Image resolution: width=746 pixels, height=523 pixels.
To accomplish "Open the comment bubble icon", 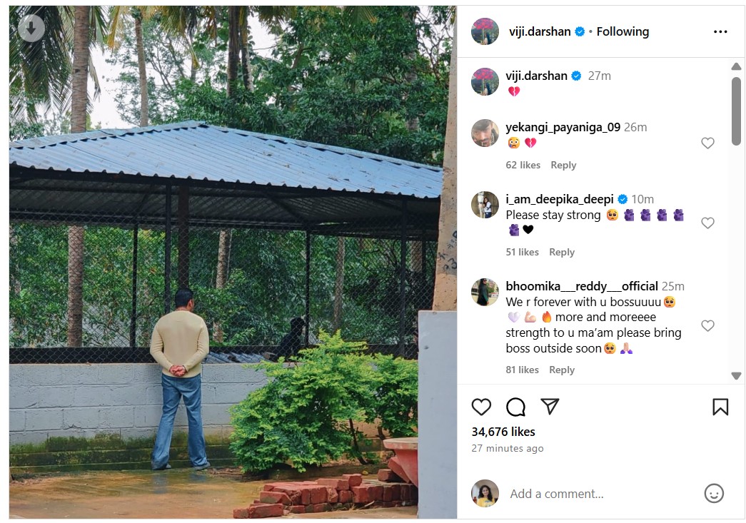I will click(515, 407).
